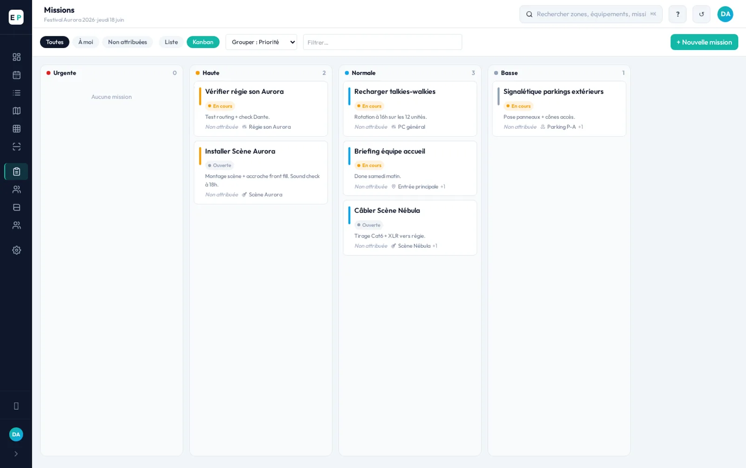
Task: Click the Urgente column header
Action: click(x=111, y=73)
